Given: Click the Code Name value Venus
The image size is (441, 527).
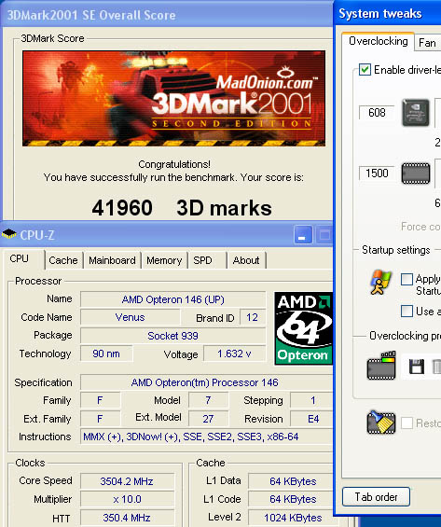Looking at the screenshot, I should click(130, 317).
